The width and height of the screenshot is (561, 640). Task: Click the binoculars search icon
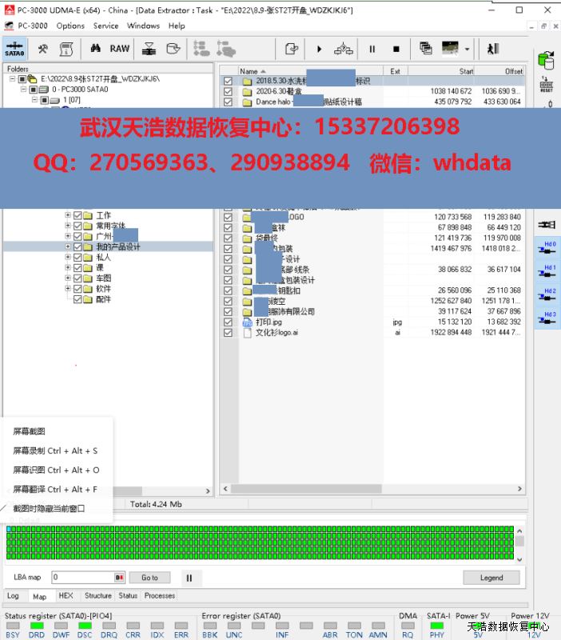coord(95,49)
